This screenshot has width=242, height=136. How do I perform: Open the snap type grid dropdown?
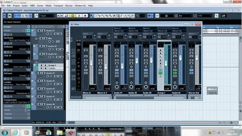click(x=167, y=16)
